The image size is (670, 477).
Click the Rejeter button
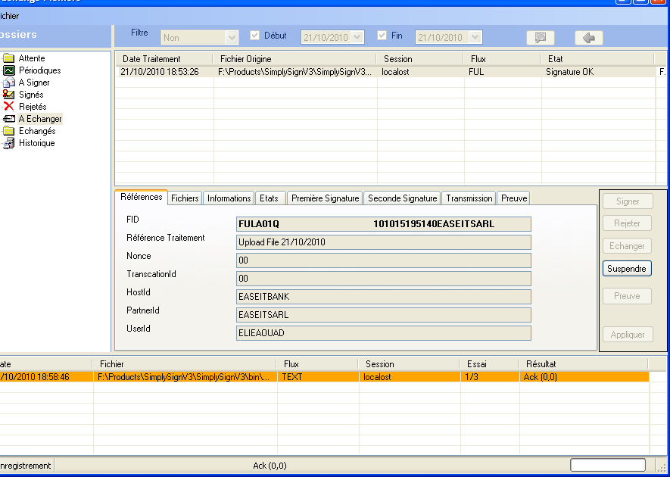pyautogui.click(x=628, y=223)
